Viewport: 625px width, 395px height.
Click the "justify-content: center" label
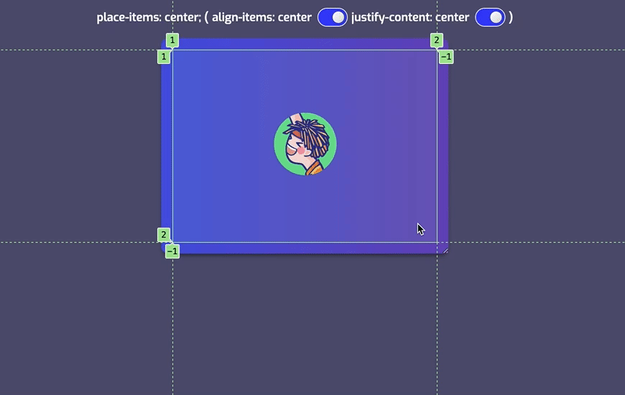[410, 17]
